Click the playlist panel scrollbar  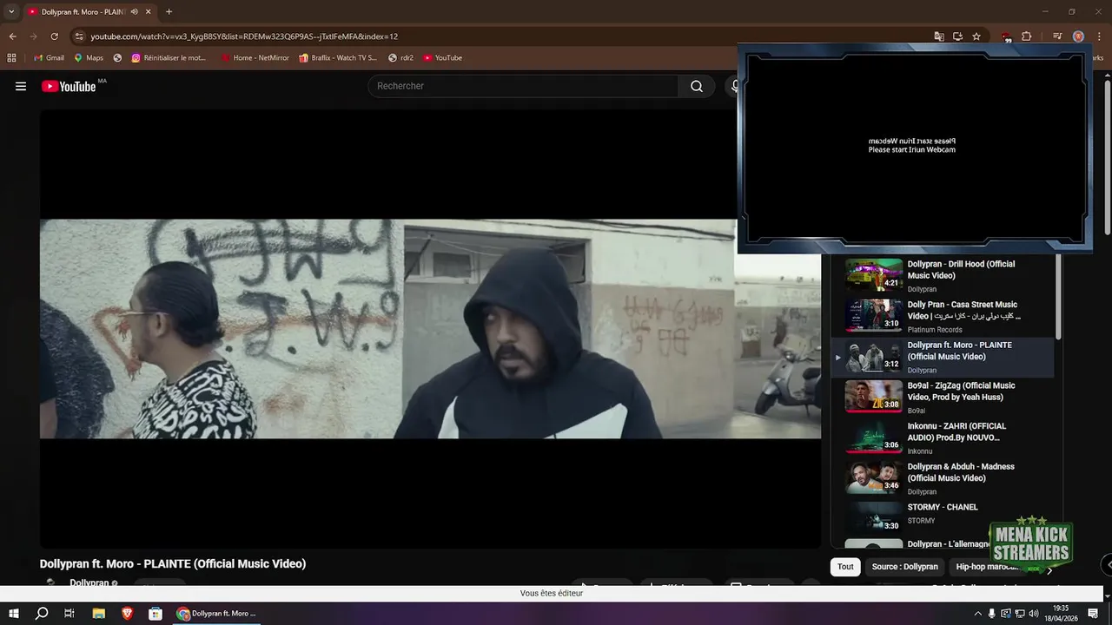click(x=1058, y=297)
